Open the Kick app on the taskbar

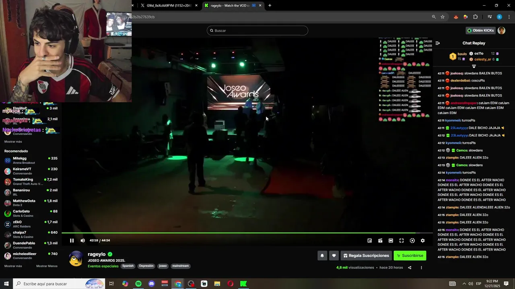pyautogui.click(x=243, y=284)
